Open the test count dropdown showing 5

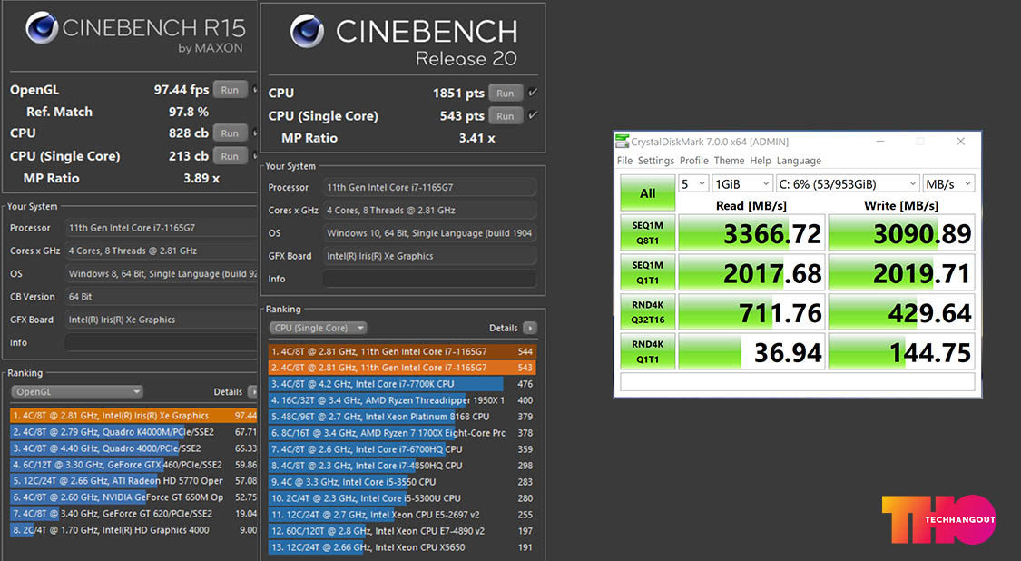click(692, 184)
